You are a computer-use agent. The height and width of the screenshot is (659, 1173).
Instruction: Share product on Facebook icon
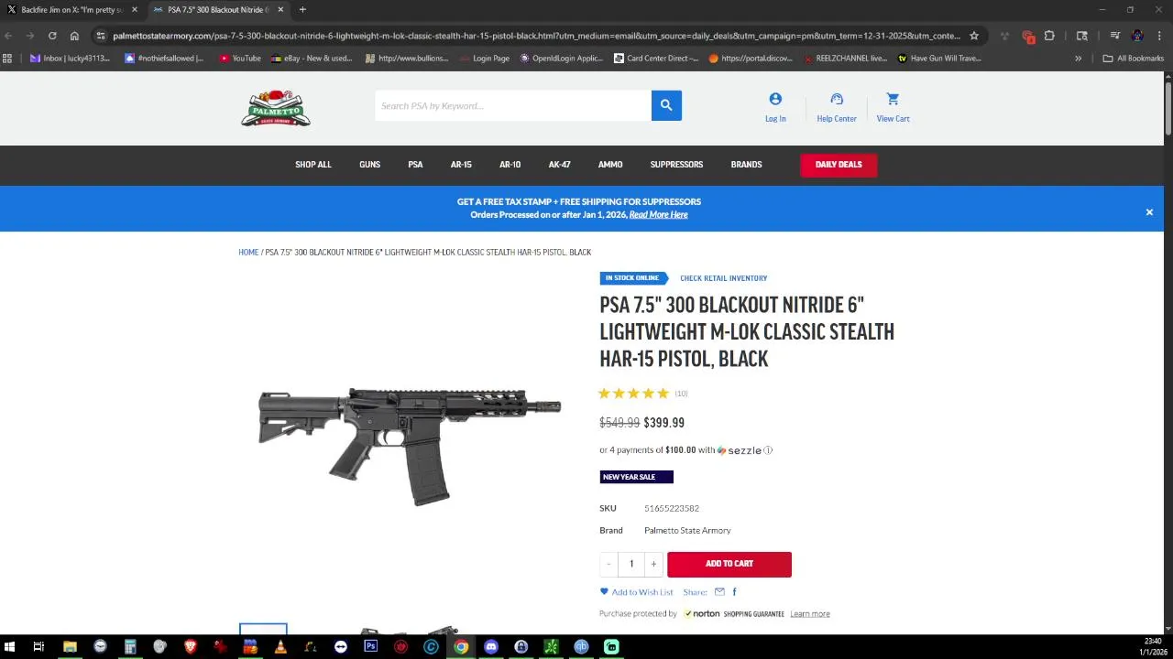click(734, 592)
